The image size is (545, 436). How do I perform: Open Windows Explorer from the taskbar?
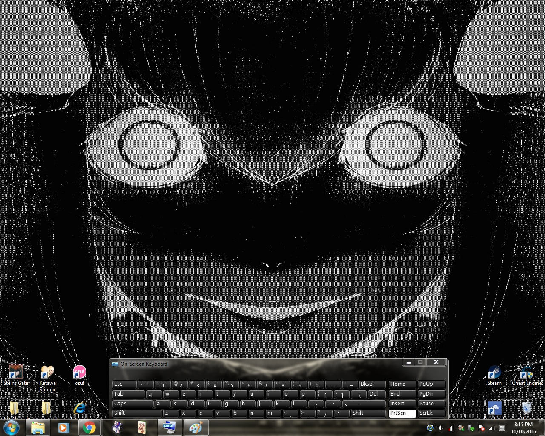(38, 427)
